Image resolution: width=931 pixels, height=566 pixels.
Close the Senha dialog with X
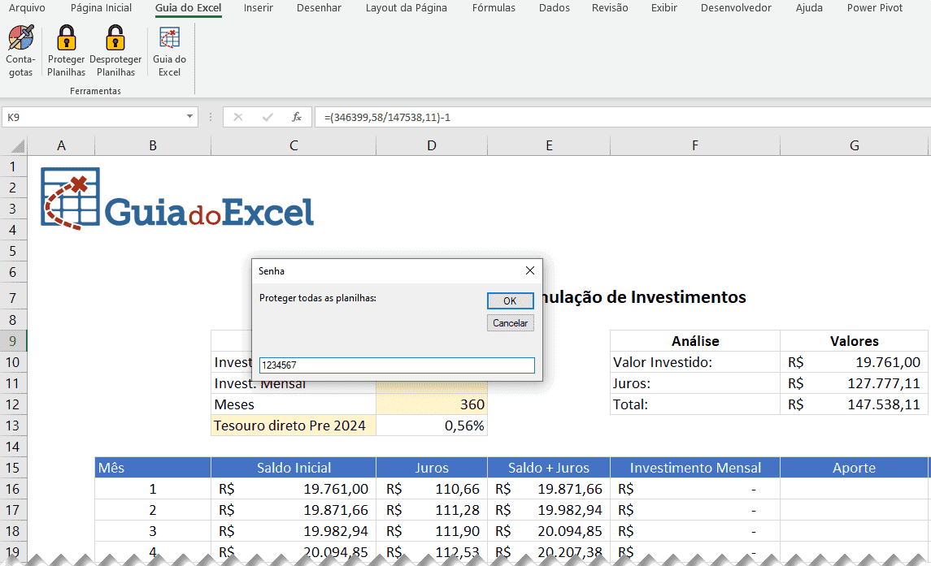[529, 270]
